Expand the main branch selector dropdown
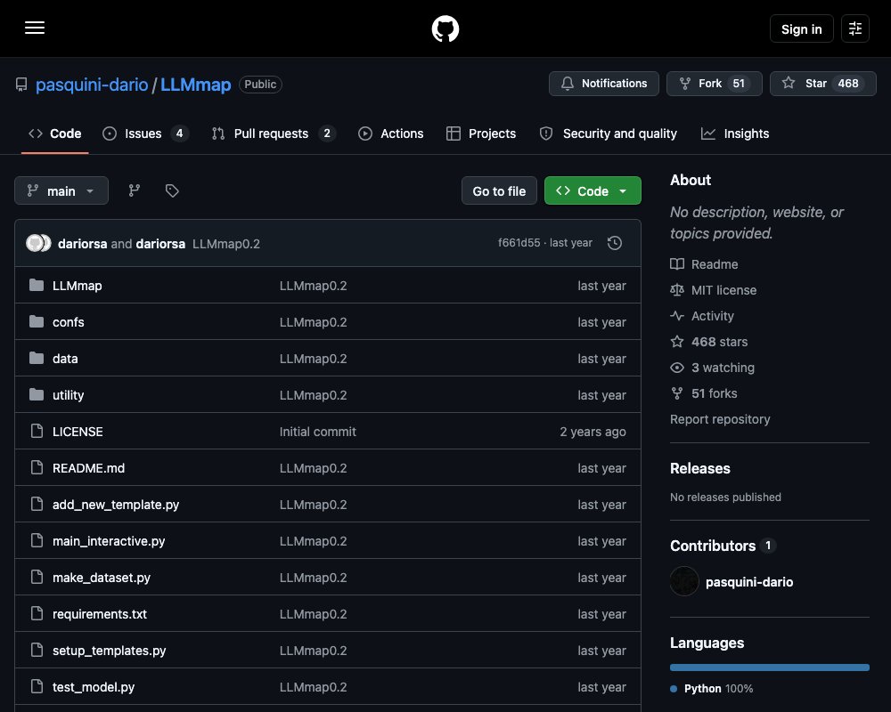The image size is (891, 712). click(x=61, y=190)
